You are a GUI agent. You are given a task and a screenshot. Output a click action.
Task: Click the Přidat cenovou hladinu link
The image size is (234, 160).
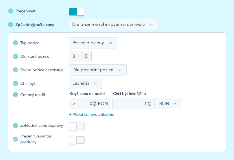(92, 115)
